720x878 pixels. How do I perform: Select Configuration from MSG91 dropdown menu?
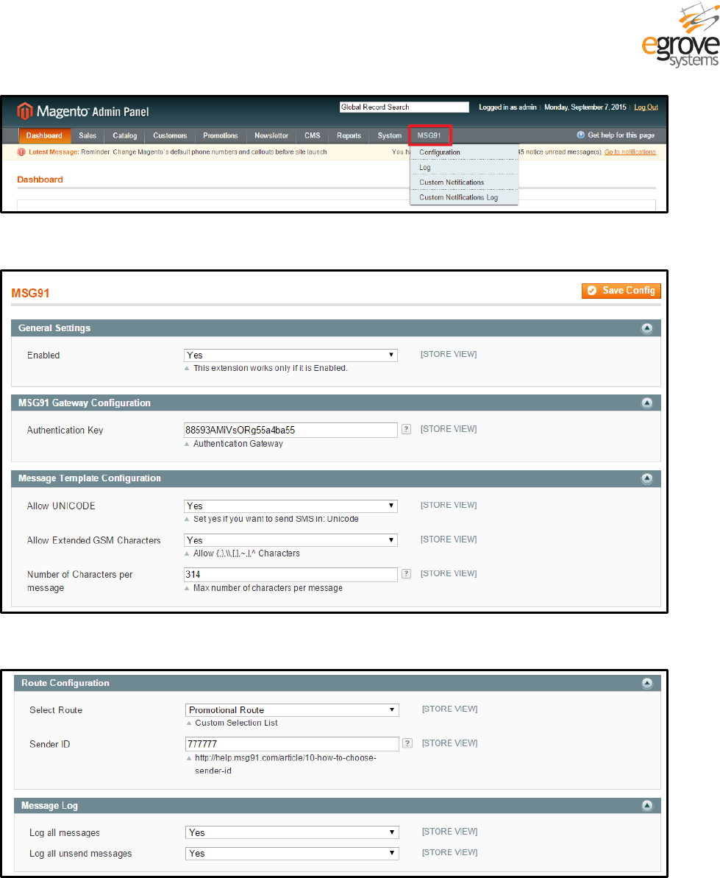[464, 152]
